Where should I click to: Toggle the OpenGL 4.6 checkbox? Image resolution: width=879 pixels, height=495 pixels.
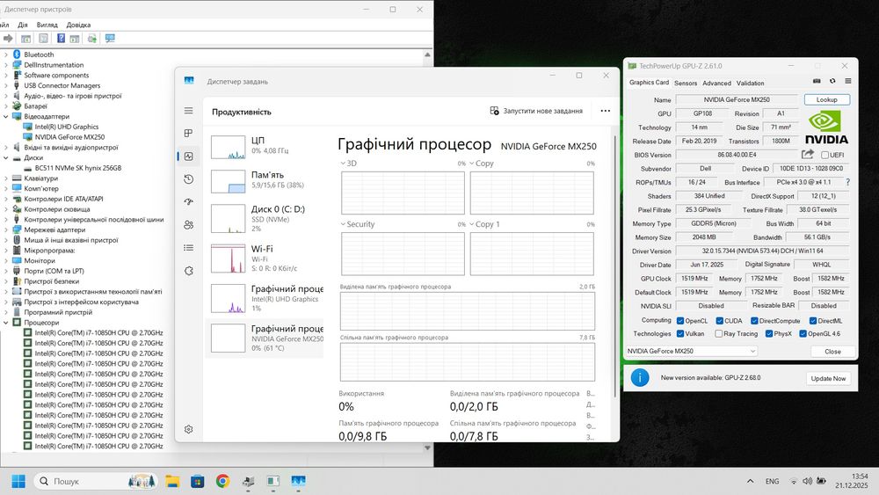(x=803, y=333)
